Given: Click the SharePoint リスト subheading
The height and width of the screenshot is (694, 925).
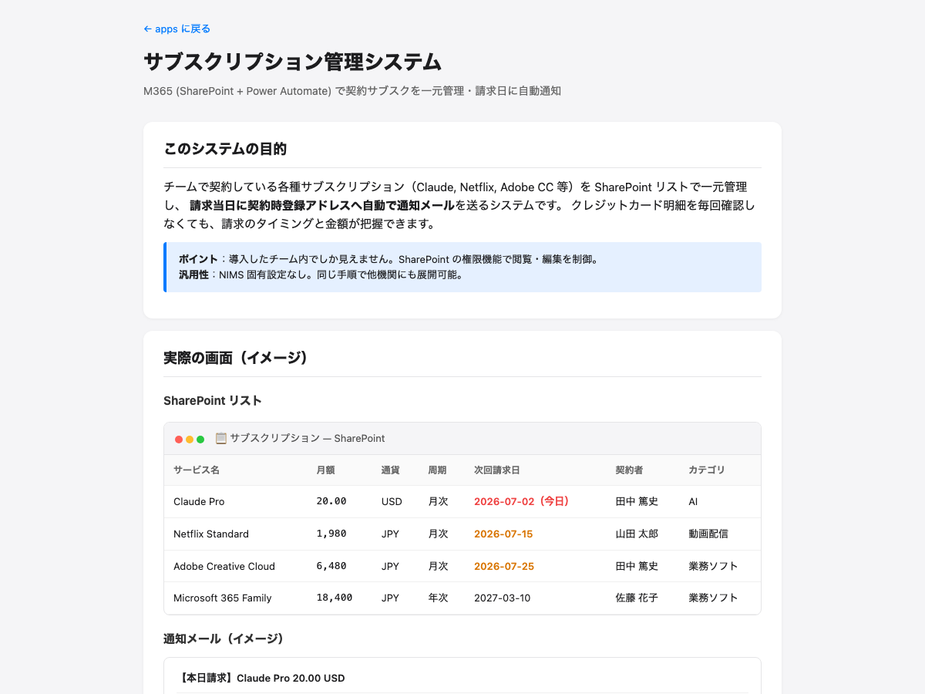Looking at the screenshot, I should [213, 400].
